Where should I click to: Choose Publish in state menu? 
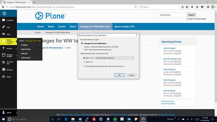click(24, 45)
